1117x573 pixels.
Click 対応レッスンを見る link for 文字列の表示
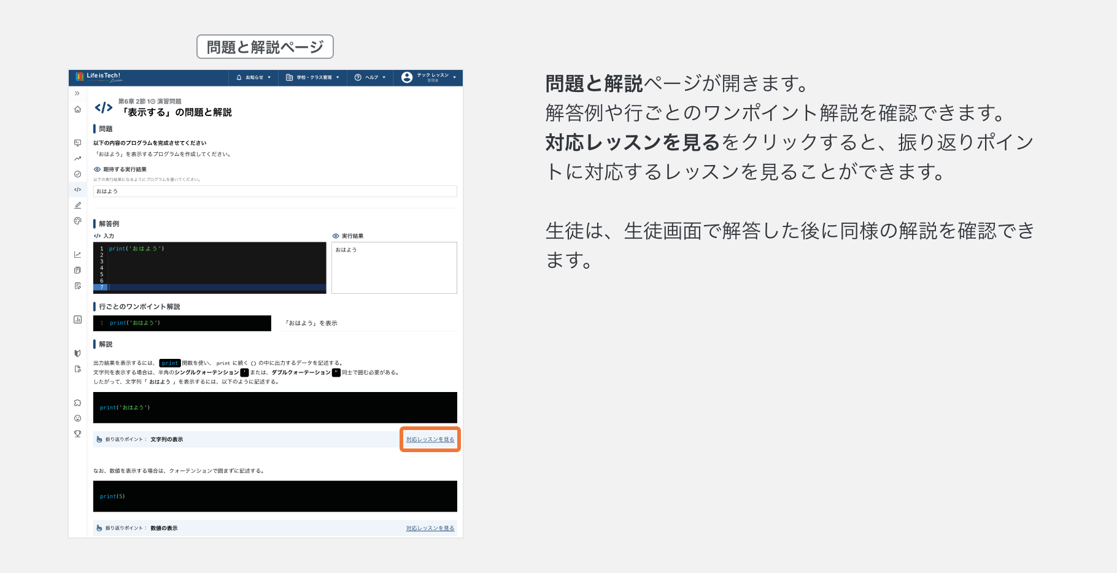430,439
